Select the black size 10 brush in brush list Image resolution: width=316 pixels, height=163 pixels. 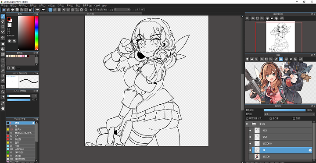point(20,133)
